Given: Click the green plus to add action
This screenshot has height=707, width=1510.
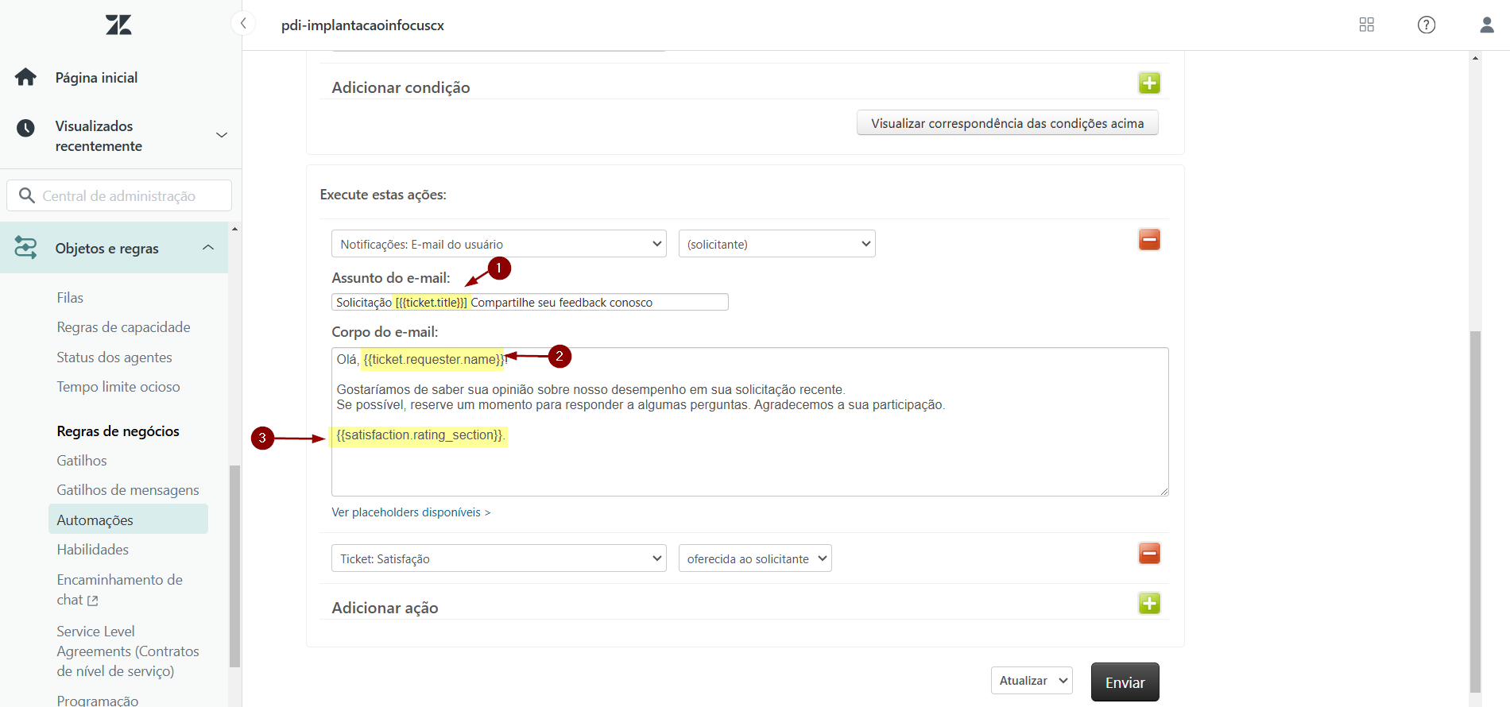Looking at the screenshot, I should 1148,604.
